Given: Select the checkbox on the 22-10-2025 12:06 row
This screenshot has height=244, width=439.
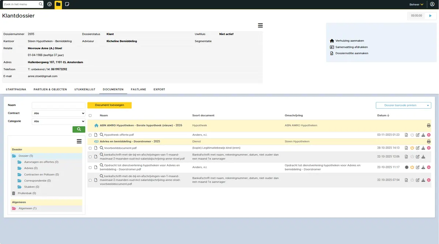Looking at the screenshot, I should (90, 157).
